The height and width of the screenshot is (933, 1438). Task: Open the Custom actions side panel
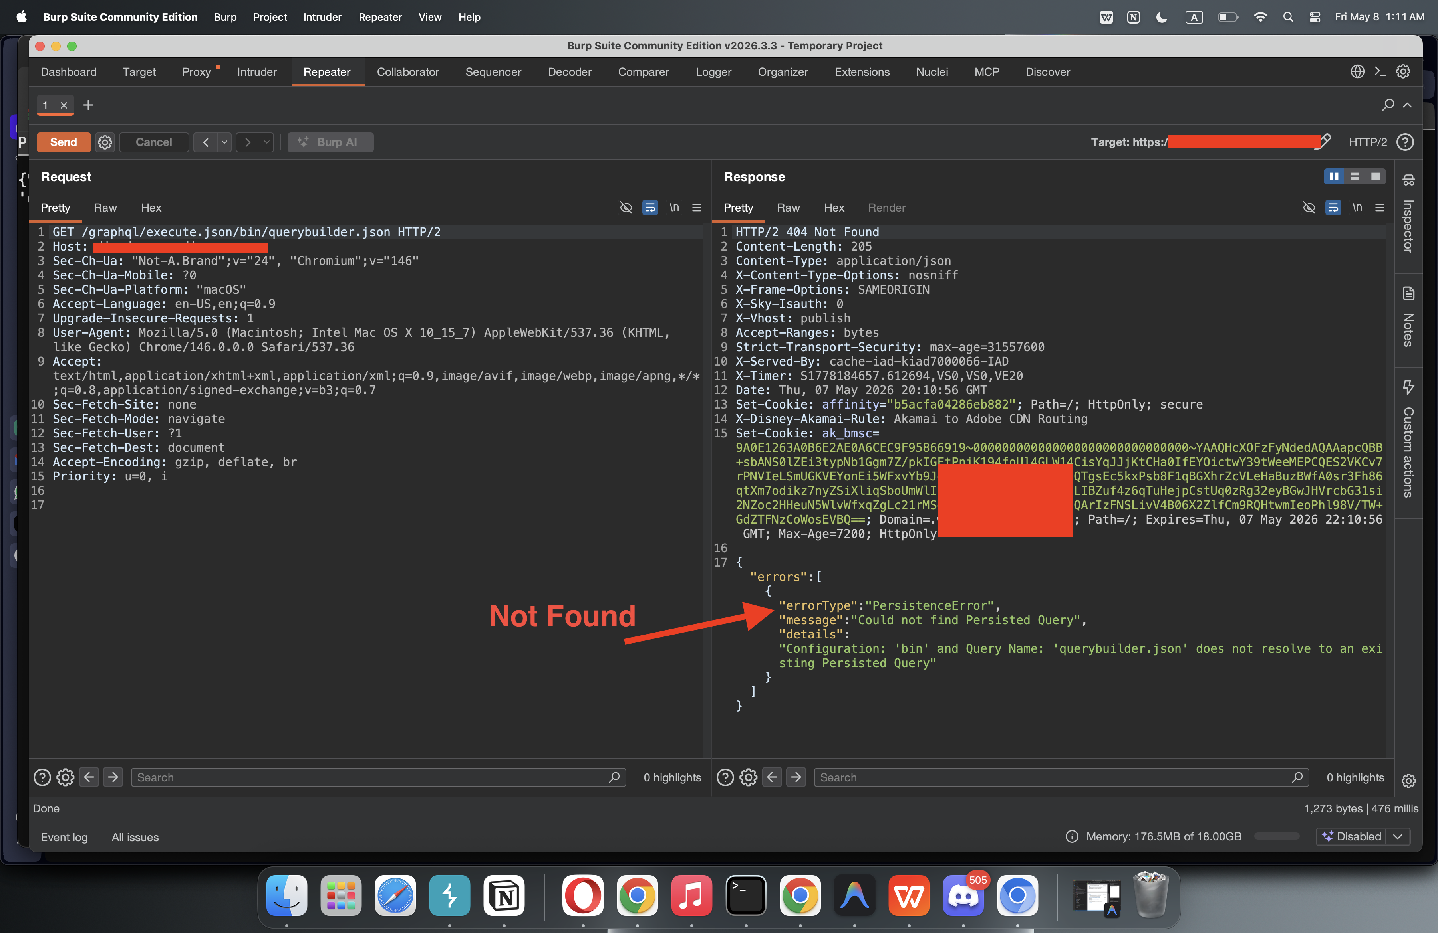click(x=1408, y=439)
